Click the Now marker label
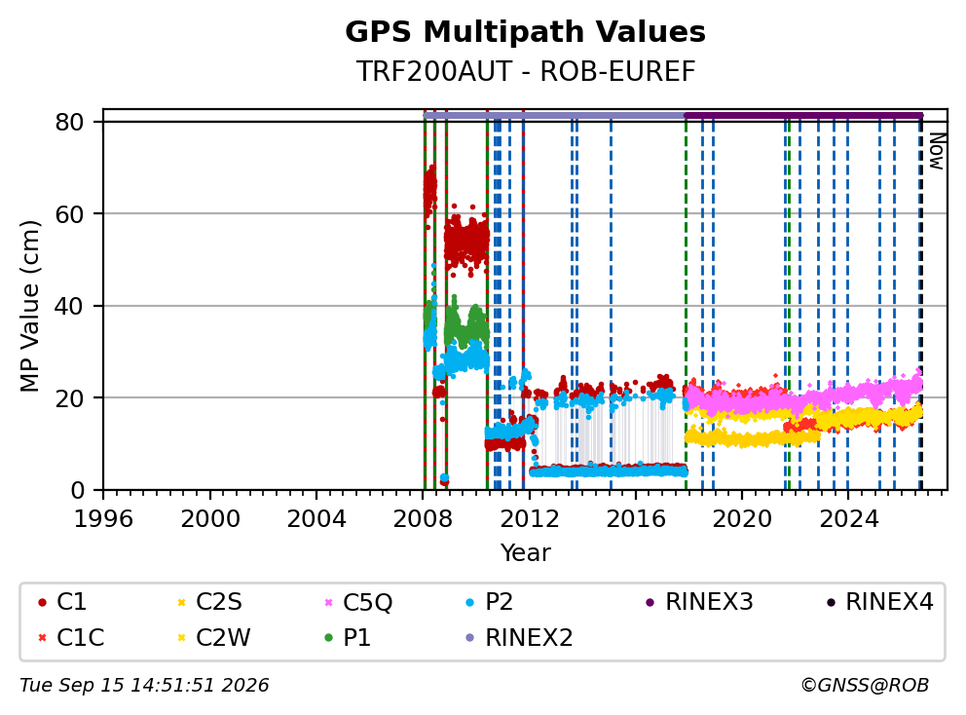Screen dimensions: 966x715 [x=937, y=152]
